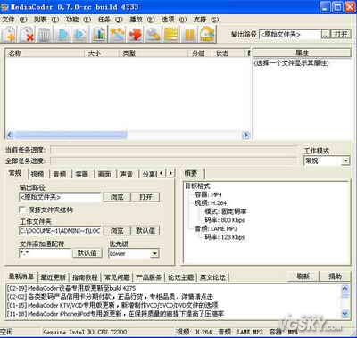Screen dimensions: 357x338
Task: Click the remove file icon with red X
Action: click(28, 34)
